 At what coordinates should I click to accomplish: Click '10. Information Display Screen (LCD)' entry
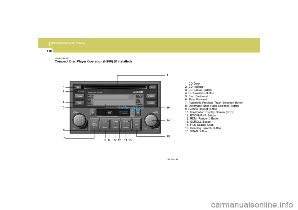tap(209, 112)
